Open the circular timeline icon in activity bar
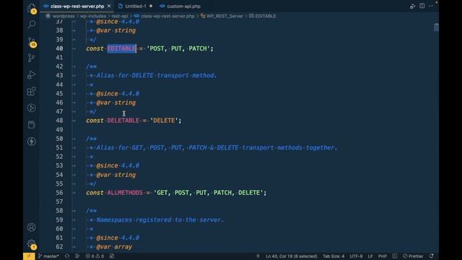Viewport: 462px width, 260px height. pos(31,108)
